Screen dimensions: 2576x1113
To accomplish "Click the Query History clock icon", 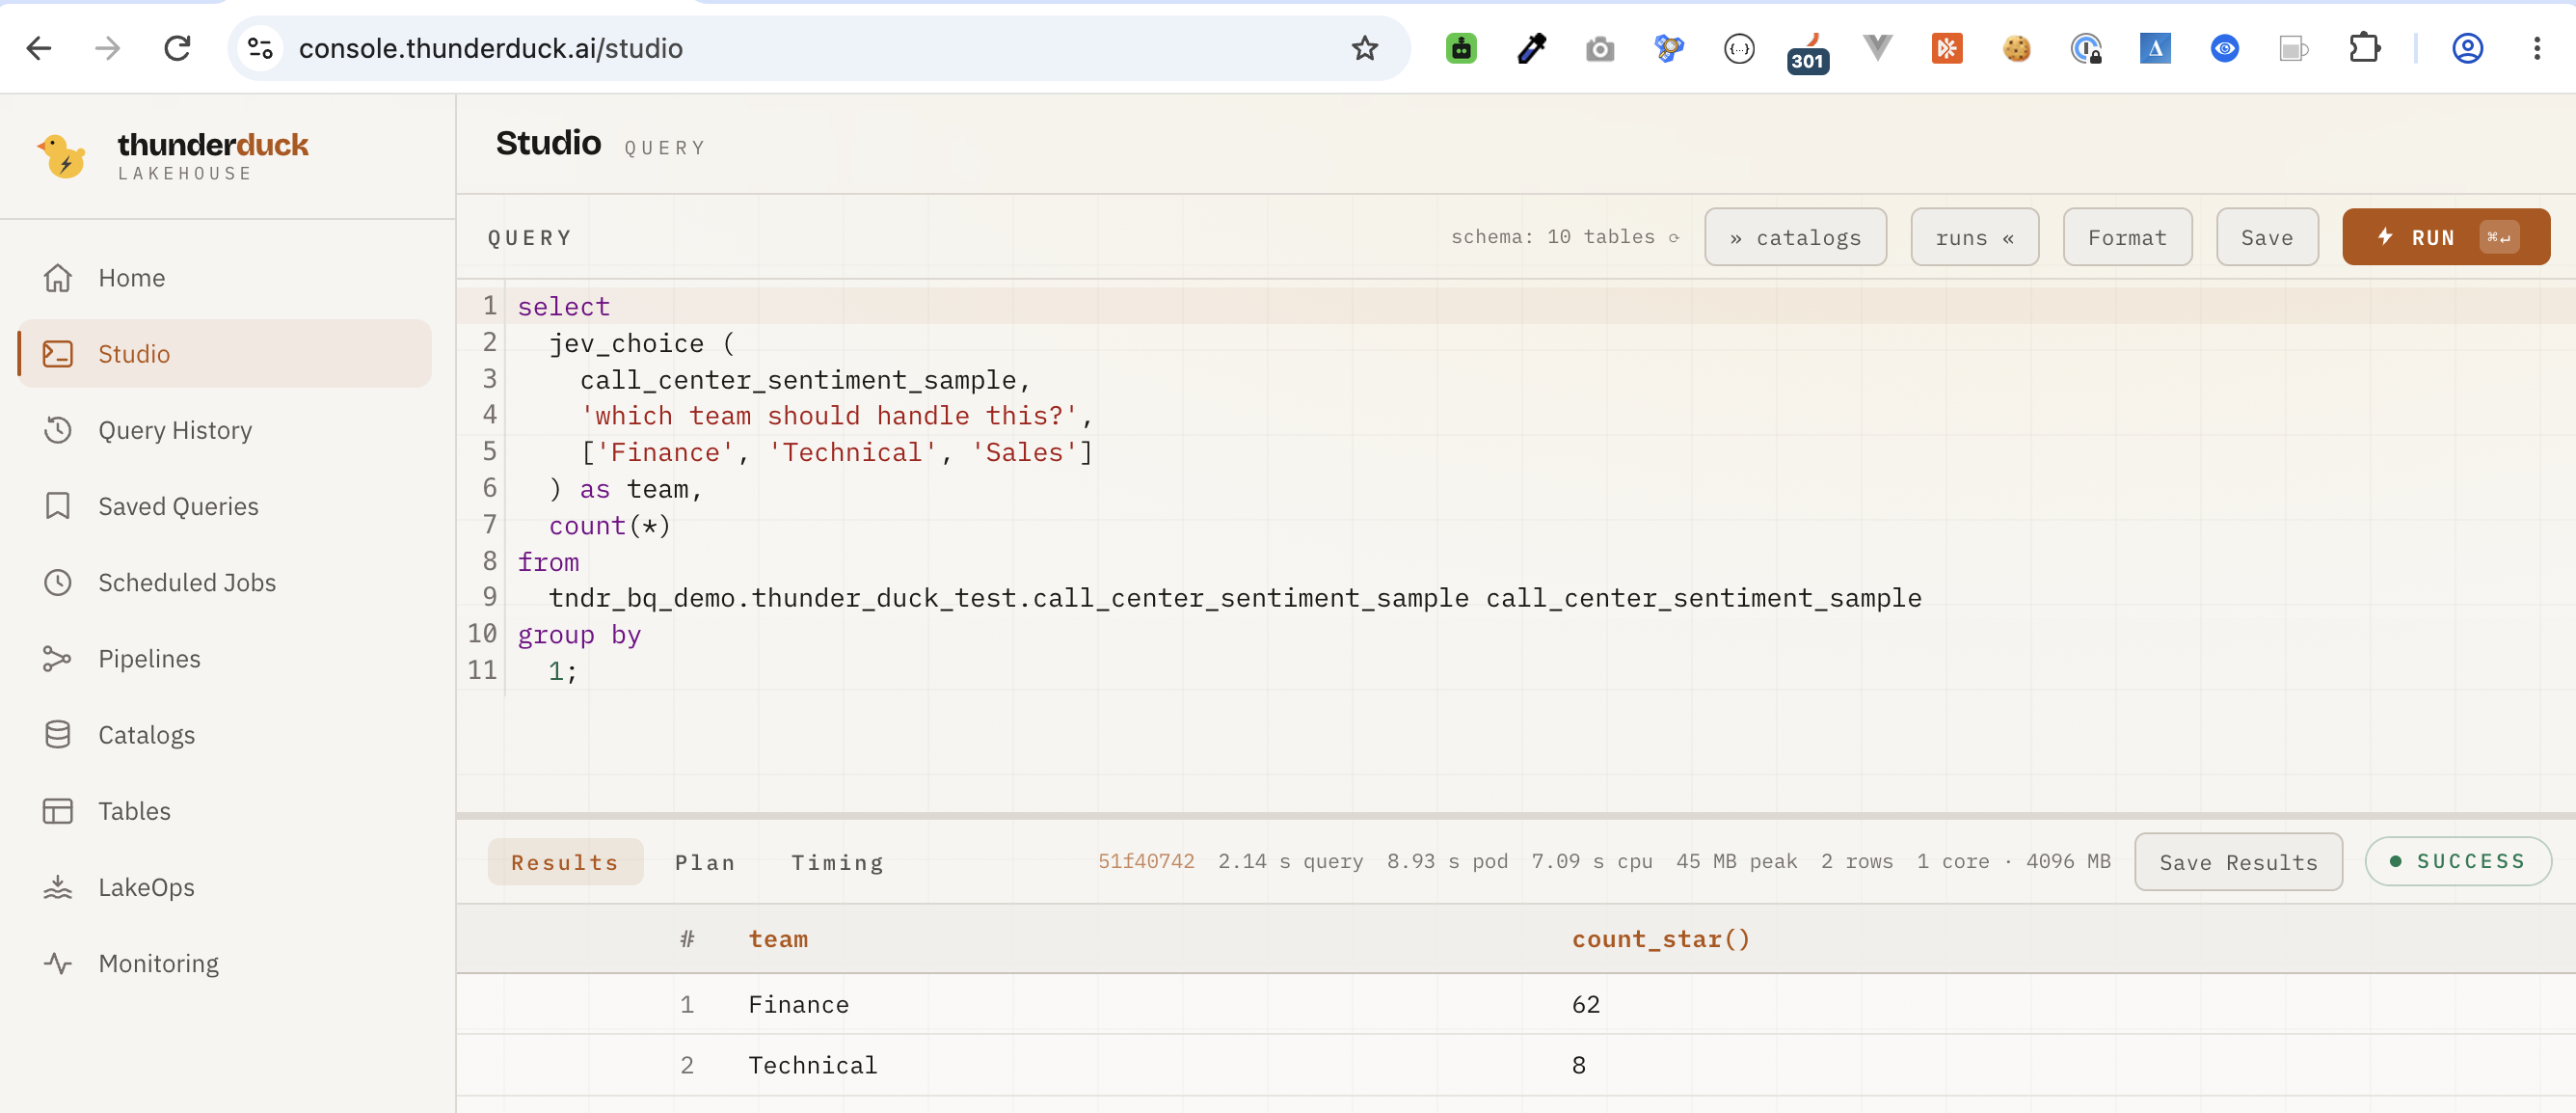I will [58, 429].
